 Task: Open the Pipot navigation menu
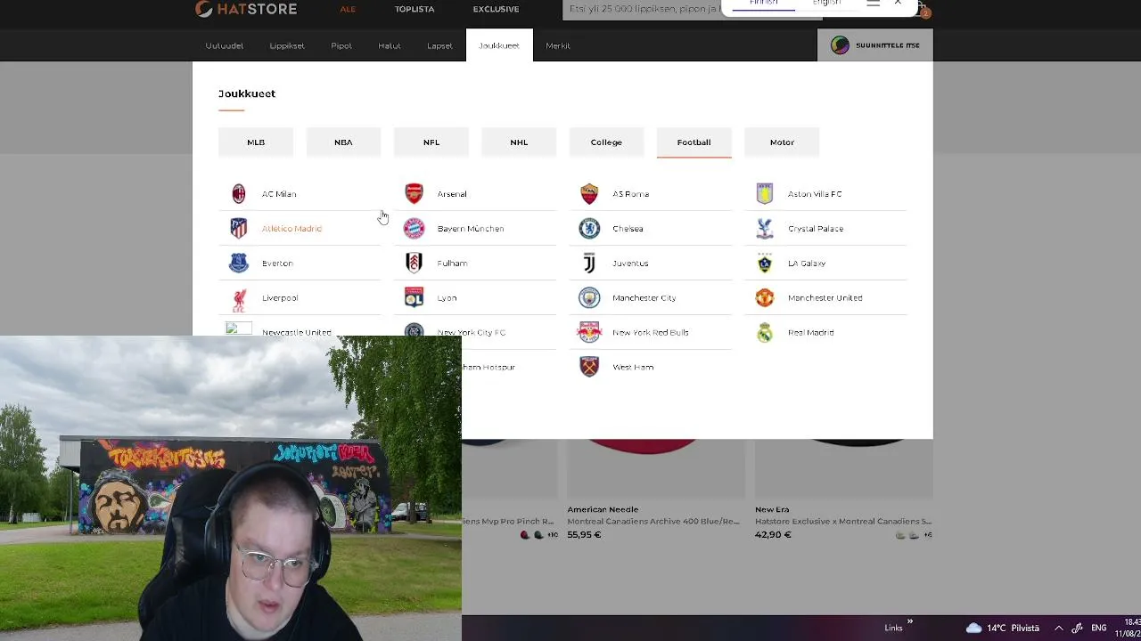pos(341,45)
